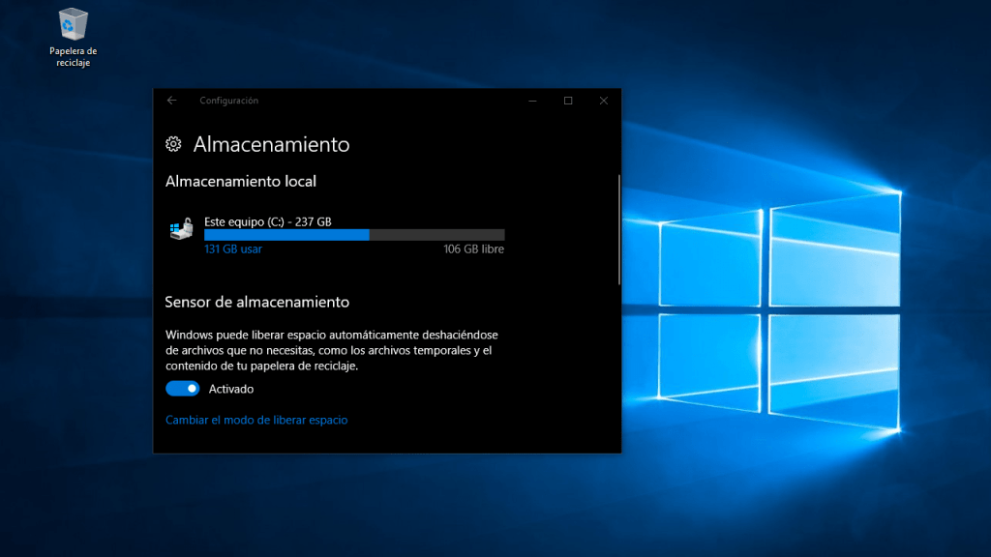Click the Almacenamiento page title
Image resolution: width=991 pixels, height=557 pixels.
tap(272, 144)
